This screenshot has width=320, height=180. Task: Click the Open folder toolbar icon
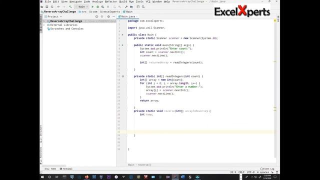(42, 6)
